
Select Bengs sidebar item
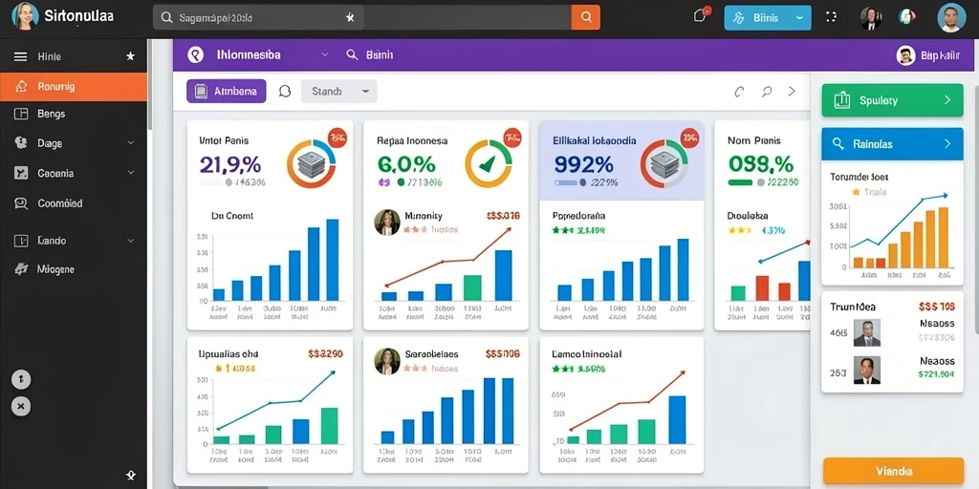(74, 114)
